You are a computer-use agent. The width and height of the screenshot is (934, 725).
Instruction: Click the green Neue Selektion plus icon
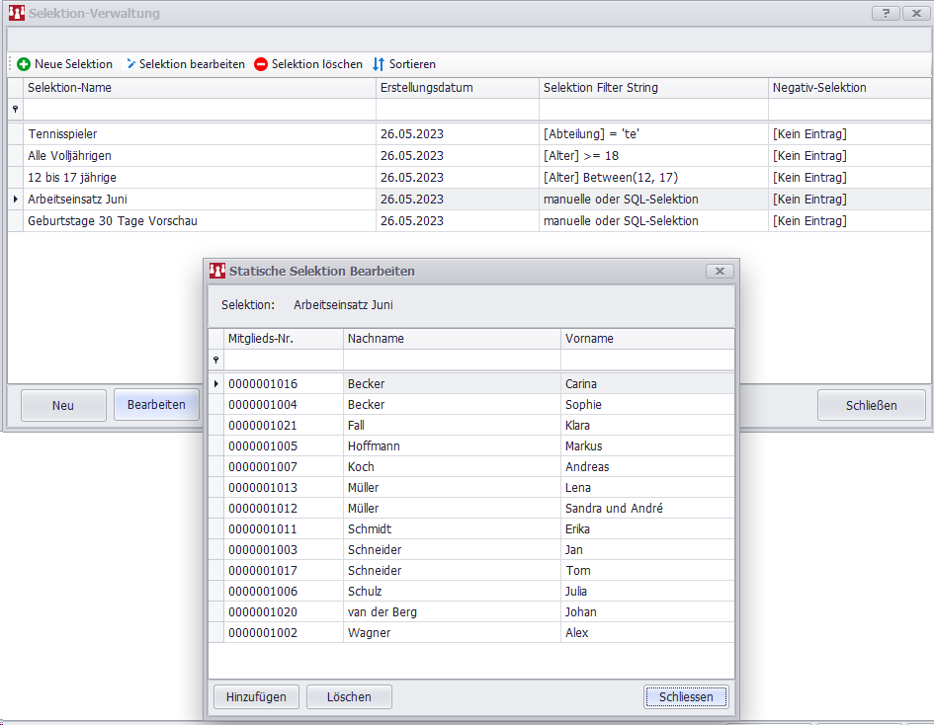(x=24, y=64)
